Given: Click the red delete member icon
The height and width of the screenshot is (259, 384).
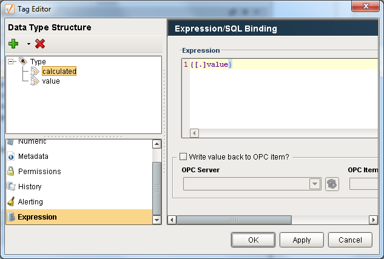Looking at the screenshot, I should [x=40, y=44].
